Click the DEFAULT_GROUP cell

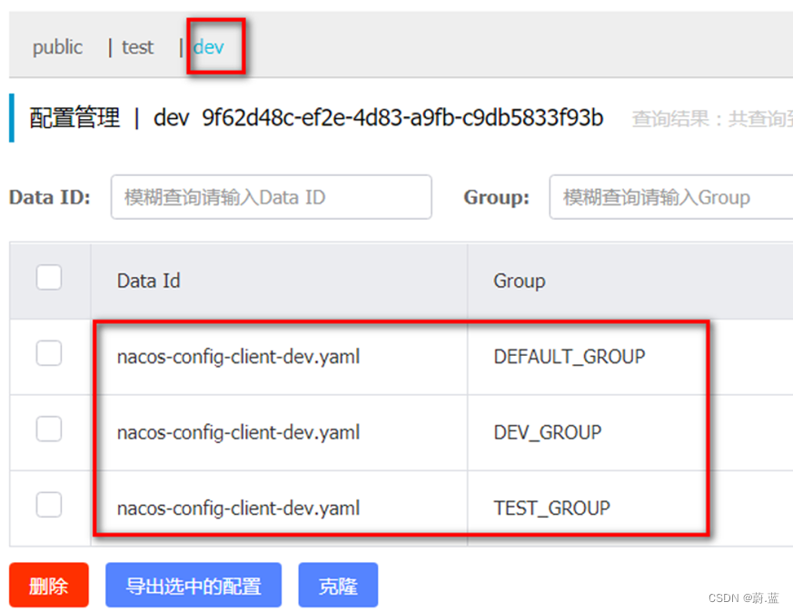pos(570,357)
